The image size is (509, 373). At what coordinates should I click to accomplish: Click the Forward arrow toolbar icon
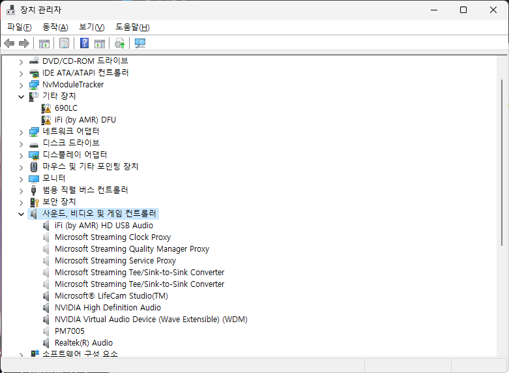pyautogui.click(x=24, y=43)
